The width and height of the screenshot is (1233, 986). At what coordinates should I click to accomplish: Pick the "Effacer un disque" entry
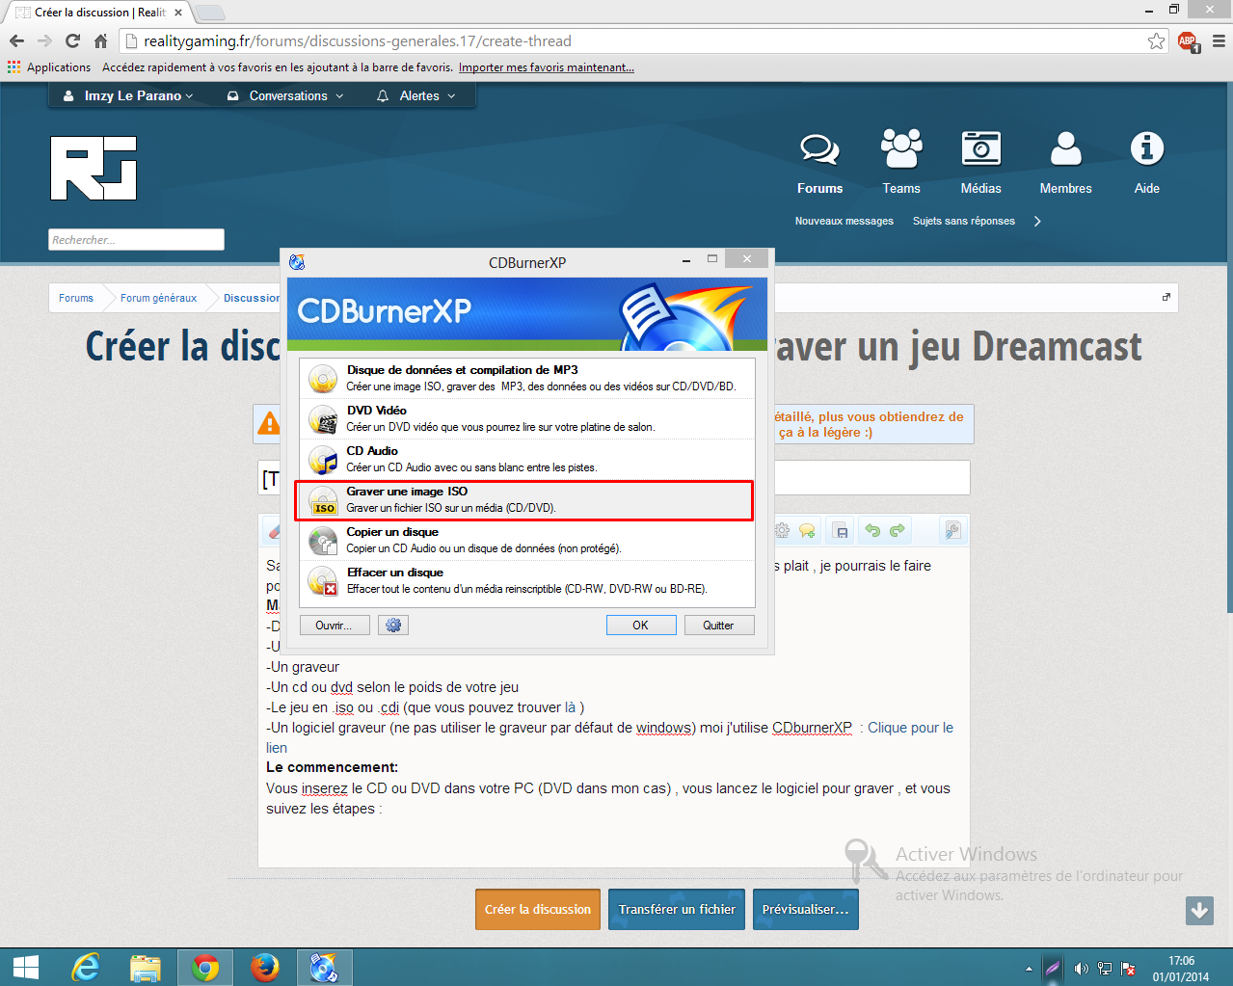point(526,580)
